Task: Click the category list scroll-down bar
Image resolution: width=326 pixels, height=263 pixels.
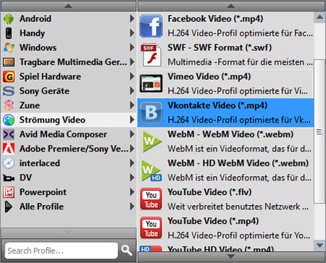Action: tap(69, 233)
